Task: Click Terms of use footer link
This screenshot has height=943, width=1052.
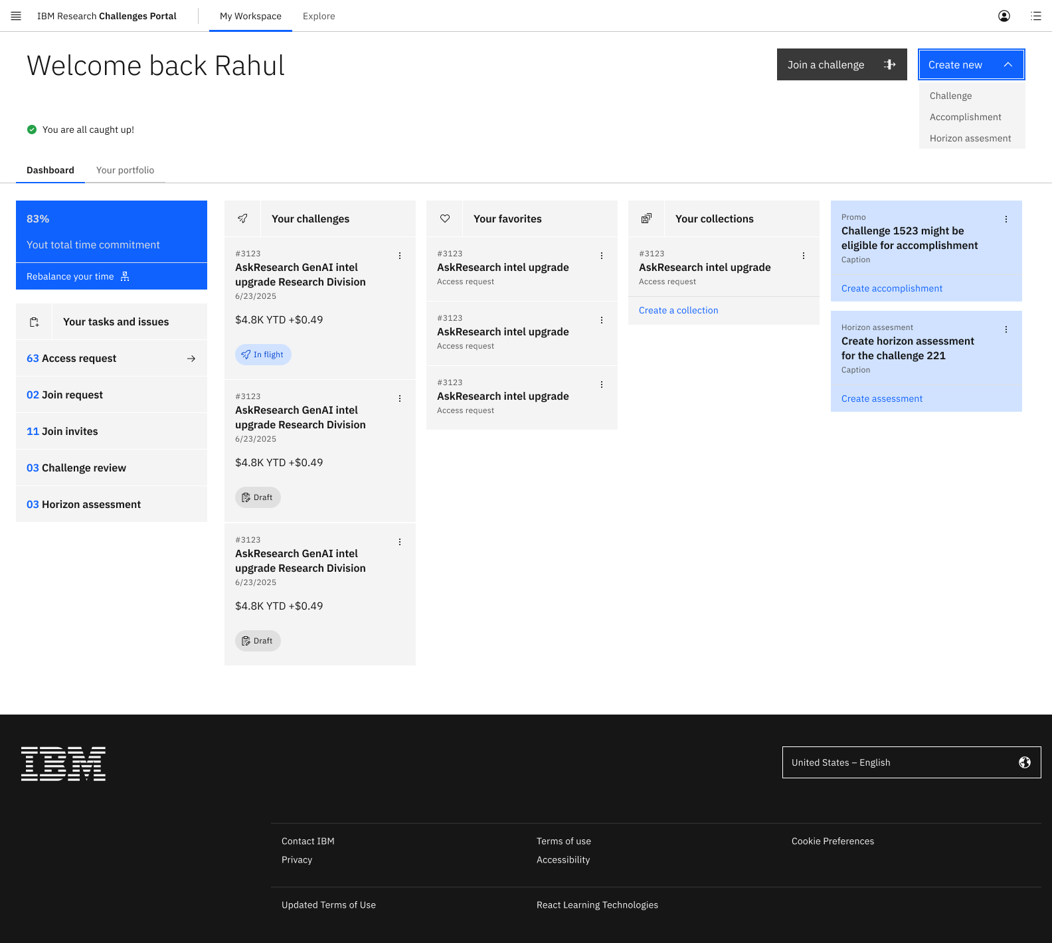Action: click(x=564, y=841)
